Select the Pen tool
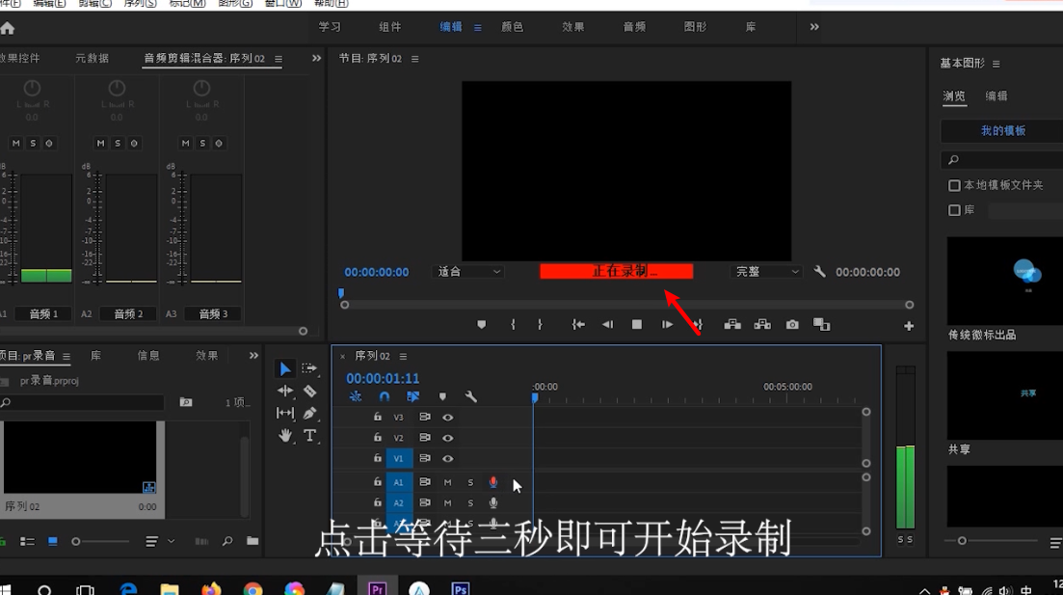This screenshot has height=595, width=1063. [x=309, y=413]
